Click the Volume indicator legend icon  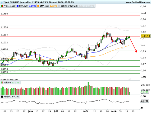coord(2,83)
